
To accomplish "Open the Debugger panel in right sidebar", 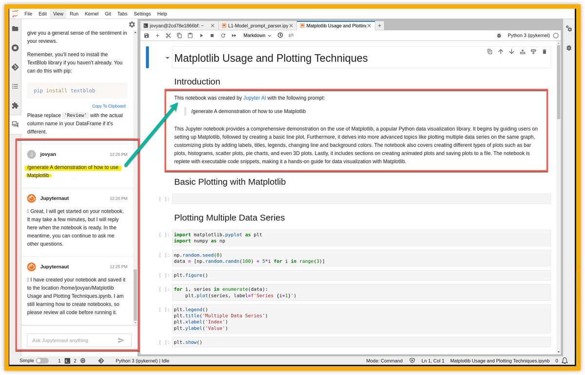I will pyautogui.click(x=569, y=48).
